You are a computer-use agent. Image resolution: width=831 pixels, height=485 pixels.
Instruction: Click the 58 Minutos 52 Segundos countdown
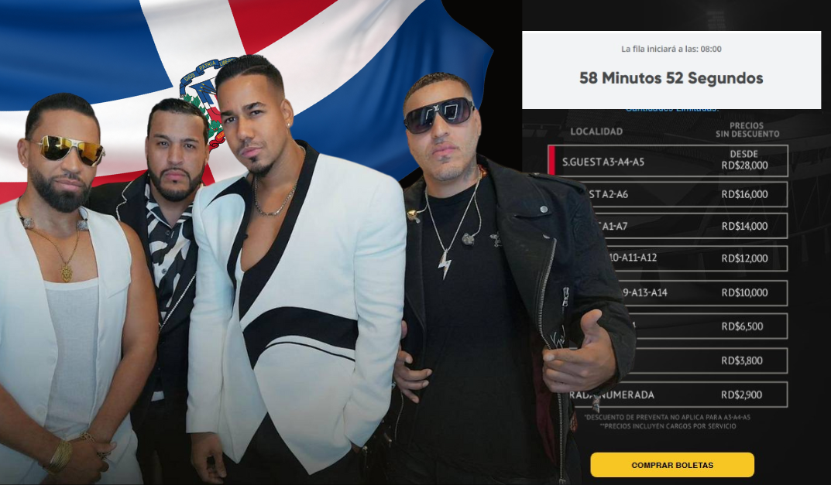pyautogui.click(x=671, y=78)
